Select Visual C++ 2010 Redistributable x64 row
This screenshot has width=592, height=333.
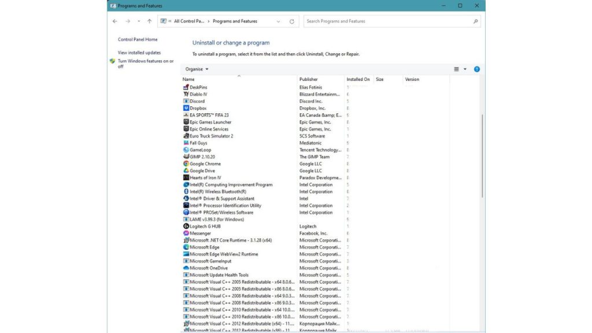pos(315,310)
